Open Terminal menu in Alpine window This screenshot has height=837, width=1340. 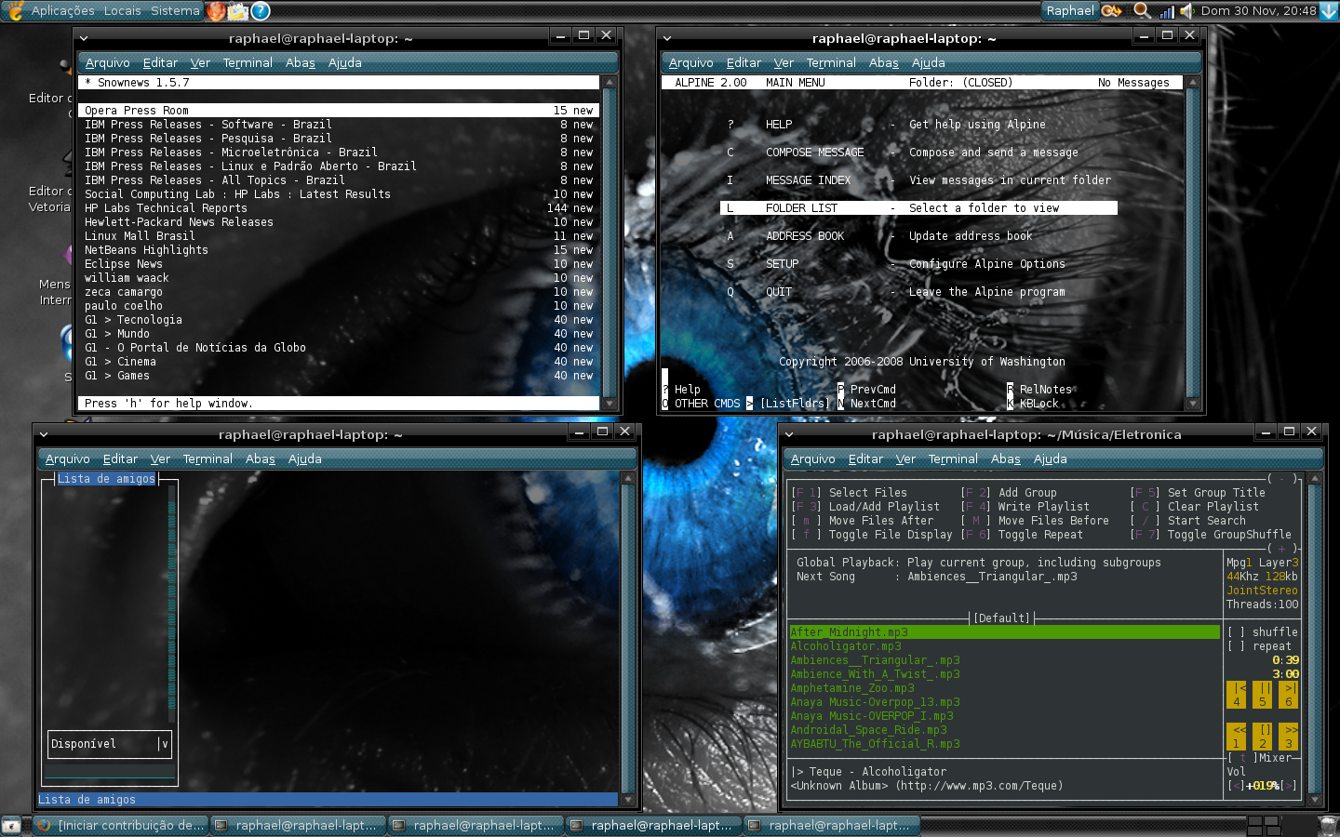point(831,63)
